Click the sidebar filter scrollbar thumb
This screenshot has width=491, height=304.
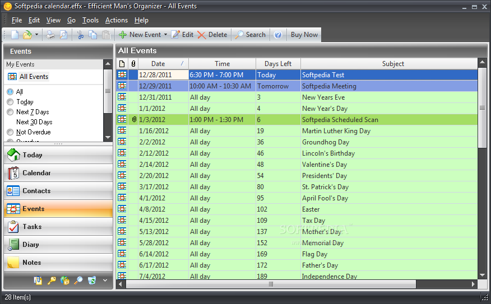pyautogui.click(x=108, y=91)
